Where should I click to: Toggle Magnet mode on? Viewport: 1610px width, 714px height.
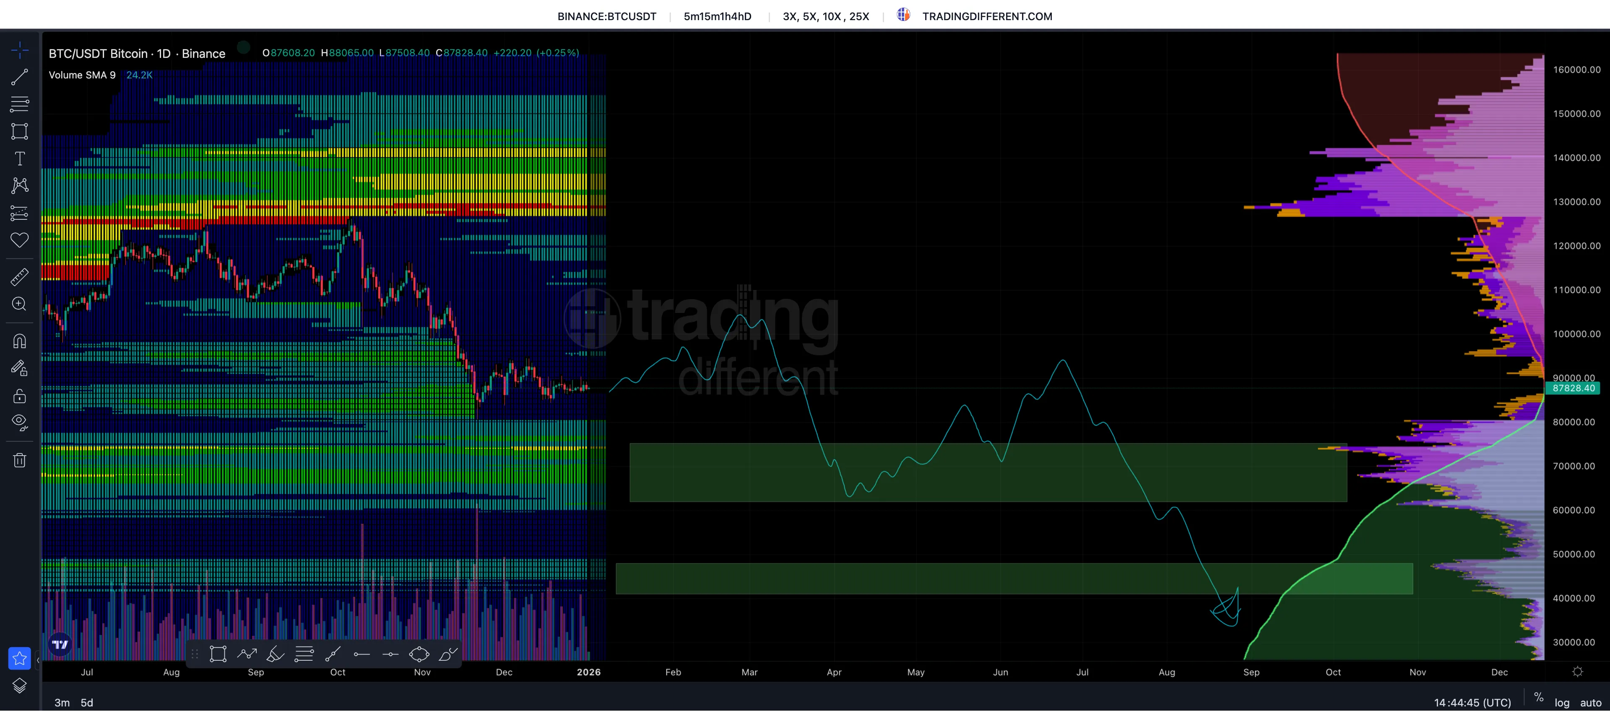[19, 341]
